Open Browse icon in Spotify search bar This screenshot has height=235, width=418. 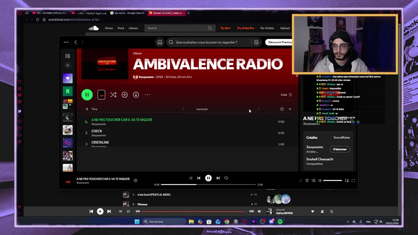tap(256, 42)
